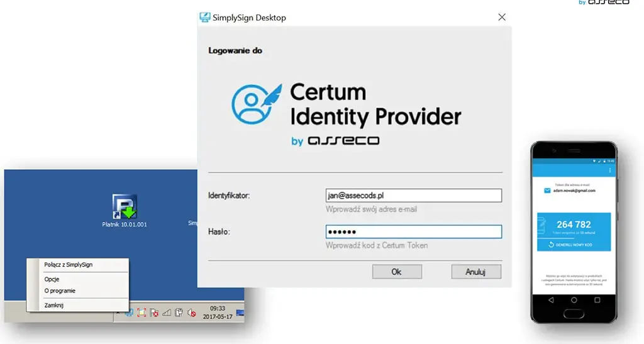Close the SimplySign Desktop dialog
Screen dimensions: 644x344
(501, 17)
